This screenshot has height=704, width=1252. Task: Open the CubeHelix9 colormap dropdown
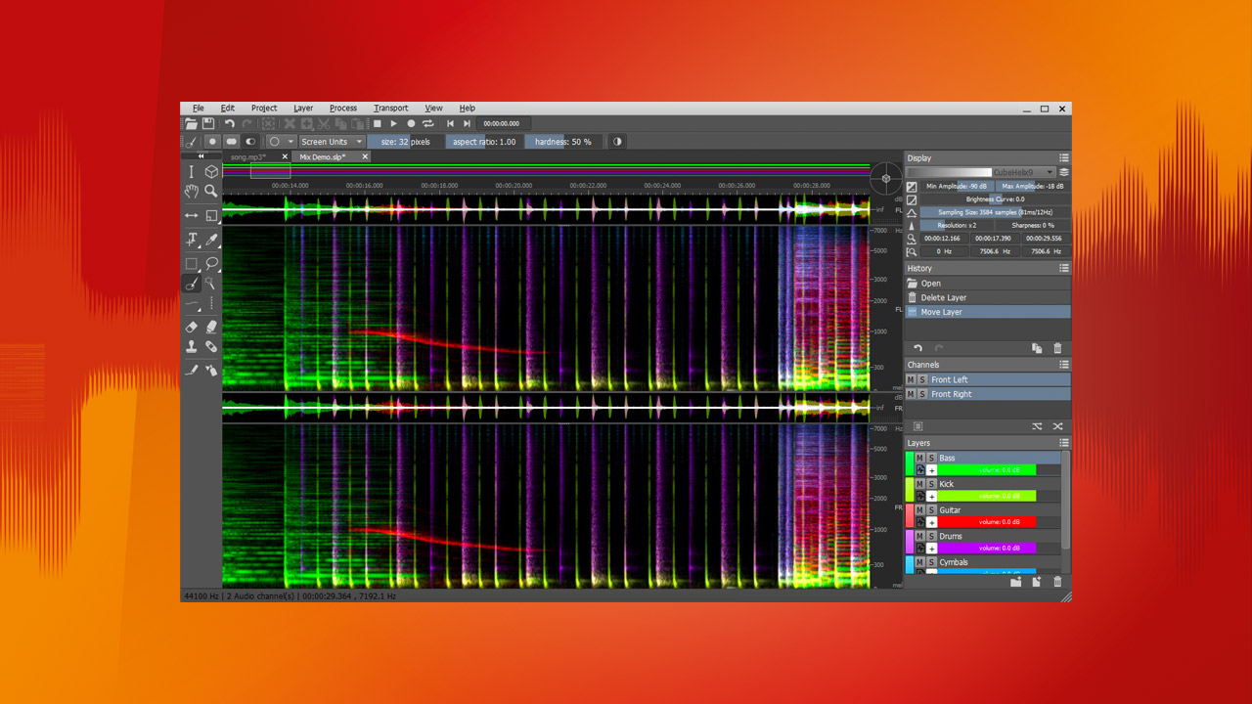click(x=1051, y=170)
